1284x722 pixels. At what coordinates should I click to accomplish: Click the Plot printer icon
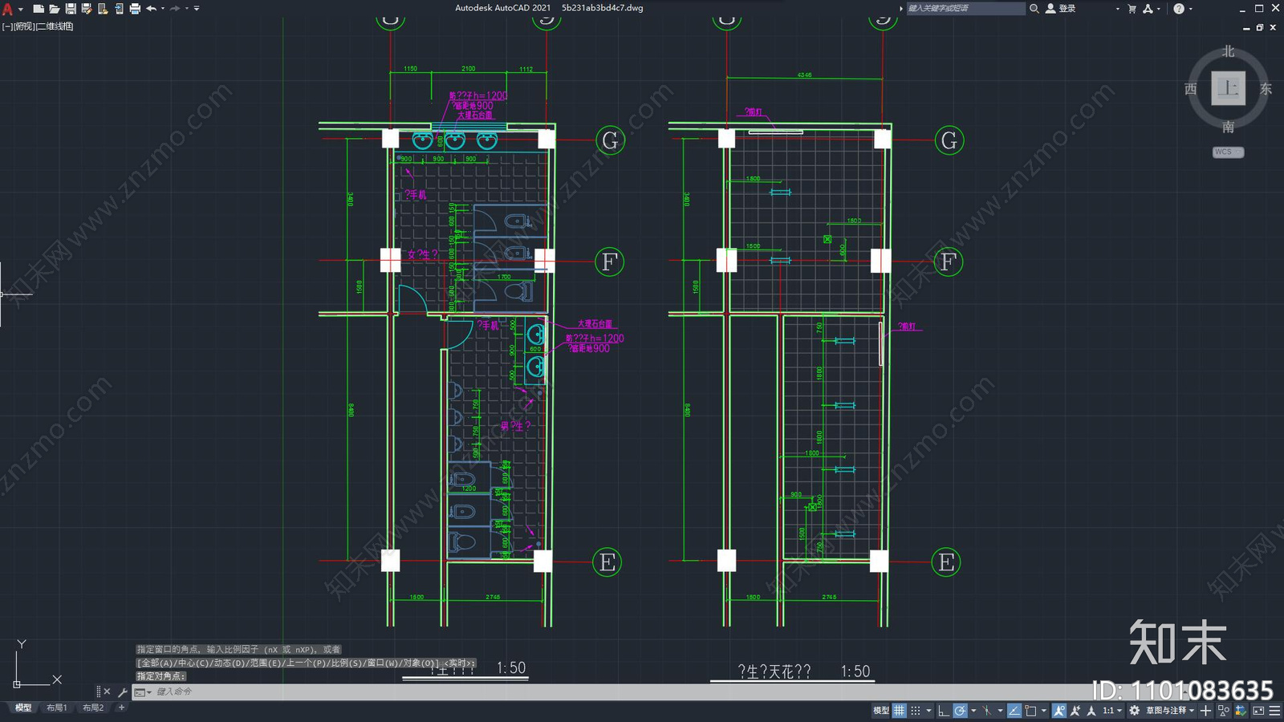[x=135, y=9]
